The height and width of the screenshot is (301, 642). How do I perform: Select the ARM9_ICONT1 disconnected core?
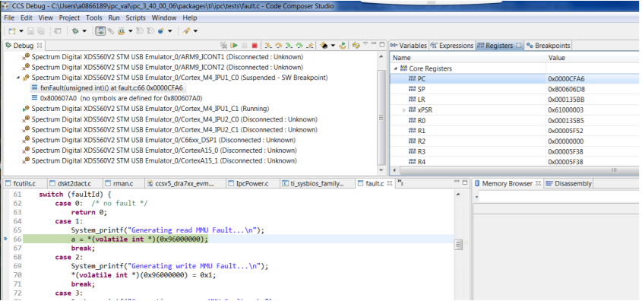(x=163, y=56)
